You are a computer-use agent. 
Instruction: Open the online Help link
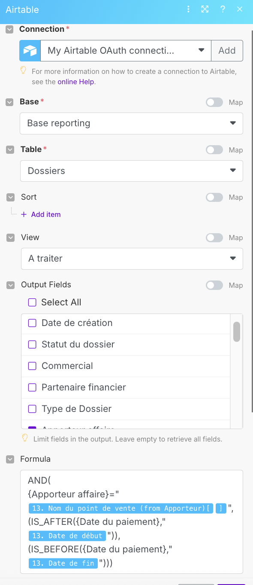[x=75, y=82]
